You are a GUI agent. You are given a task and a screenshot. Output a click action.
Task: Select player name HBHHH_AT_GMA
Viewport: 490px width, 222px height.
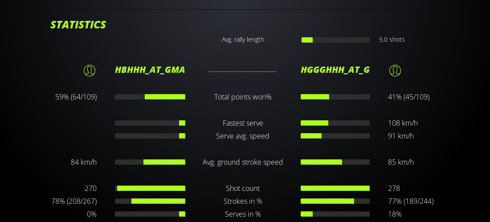150,70
